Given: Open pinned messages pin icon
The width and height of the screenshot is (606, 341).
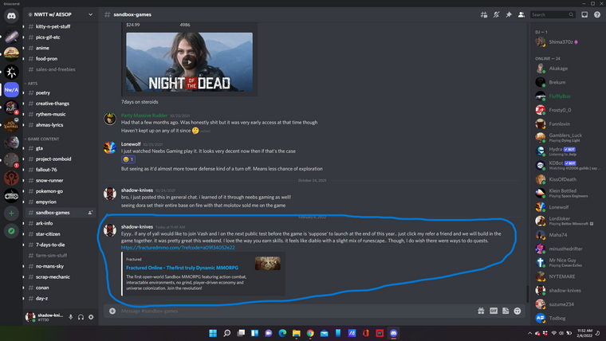Looking at the screenshot, I should 509,14.
